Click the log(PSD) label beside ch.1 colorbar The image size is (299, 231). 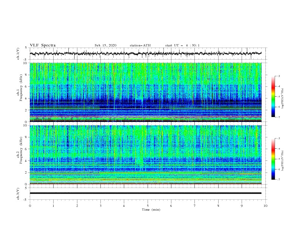click(x=282, y=99)
